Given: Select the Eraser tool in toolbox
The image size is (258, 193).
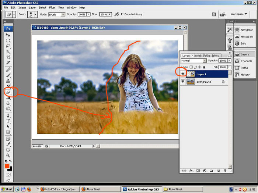Looking at the screenshot, I should (x=8, y=92).
